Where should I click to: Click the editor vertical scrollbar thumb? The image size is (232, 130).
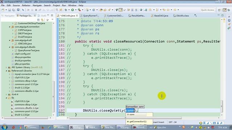point(221,106)
